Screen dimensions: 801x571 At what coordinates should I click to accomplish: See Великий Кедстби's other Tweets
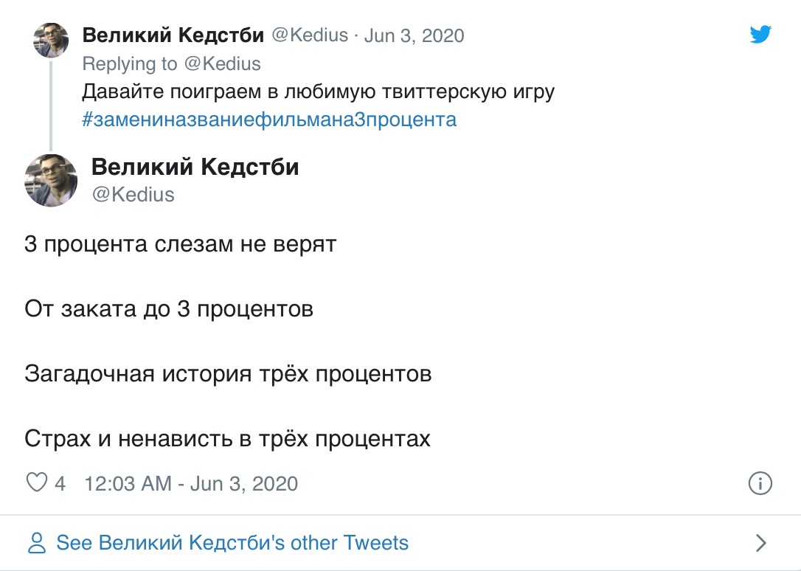(232, 544)
